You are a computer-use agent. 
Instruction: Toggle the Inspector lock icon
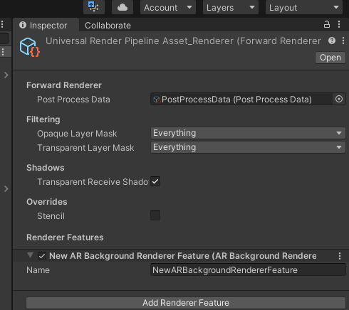(327, 24)
